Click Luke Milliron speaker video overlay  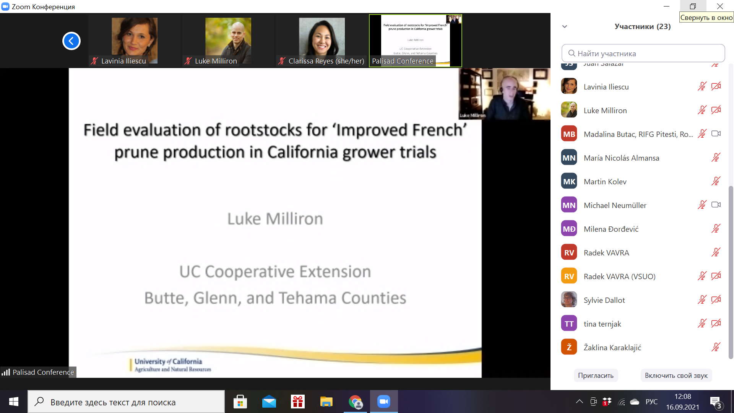(x=504, y=94)
